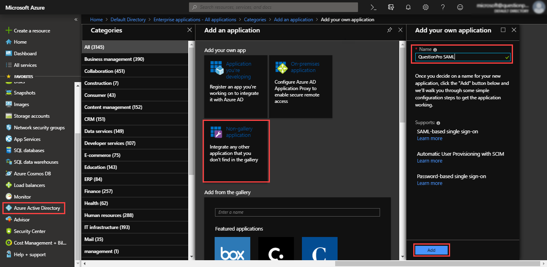Screen dimensions: 547x267
Task: Go to Home breadcrumb link
Action: coord(97,19)
